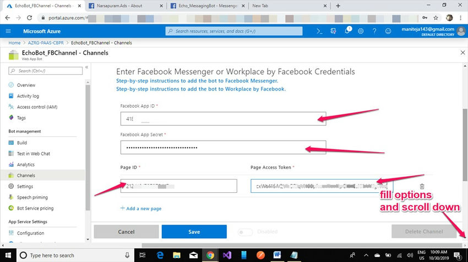Open the Windows Action Center notifications icon

[x=457, y=255]
